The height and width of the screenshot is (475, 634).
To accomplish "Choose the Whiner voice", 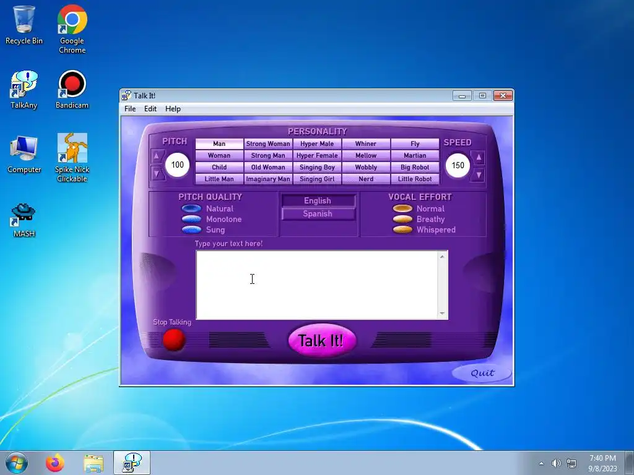I will [366, 143].
